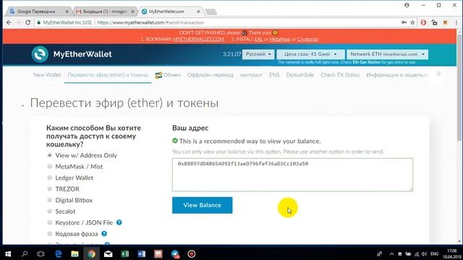The width and height of the screenshot is (463, 260).
Task: Open the Цена газа: 41 Gwei dropdown
Action: coord(310,54)
